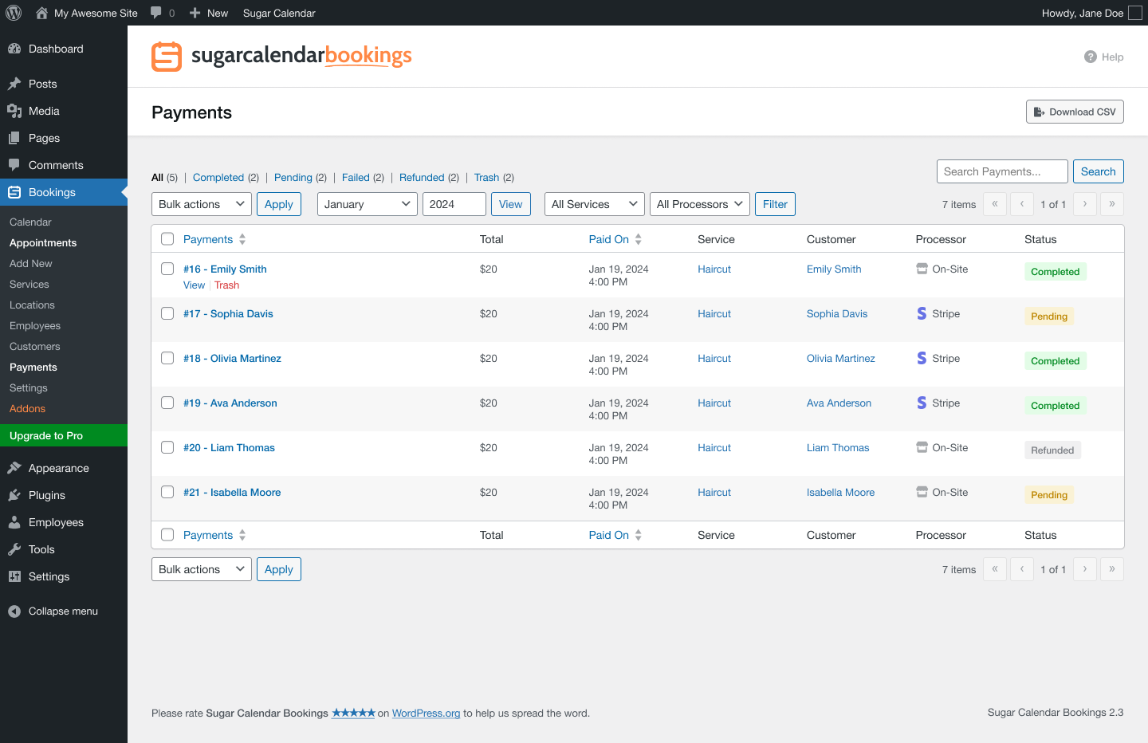Click the sort arrows on the Paid On column
This screenshot has width=1148, height=743.
(638, 238)
